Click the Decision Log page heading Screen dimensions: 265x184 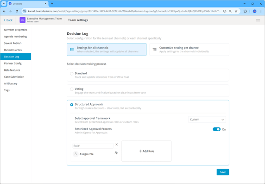77,34
